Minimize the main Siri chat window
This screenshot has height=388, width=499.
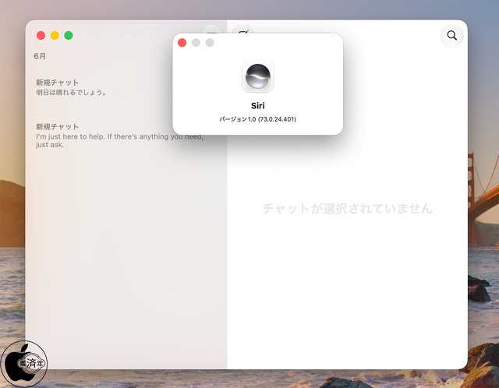55,35
